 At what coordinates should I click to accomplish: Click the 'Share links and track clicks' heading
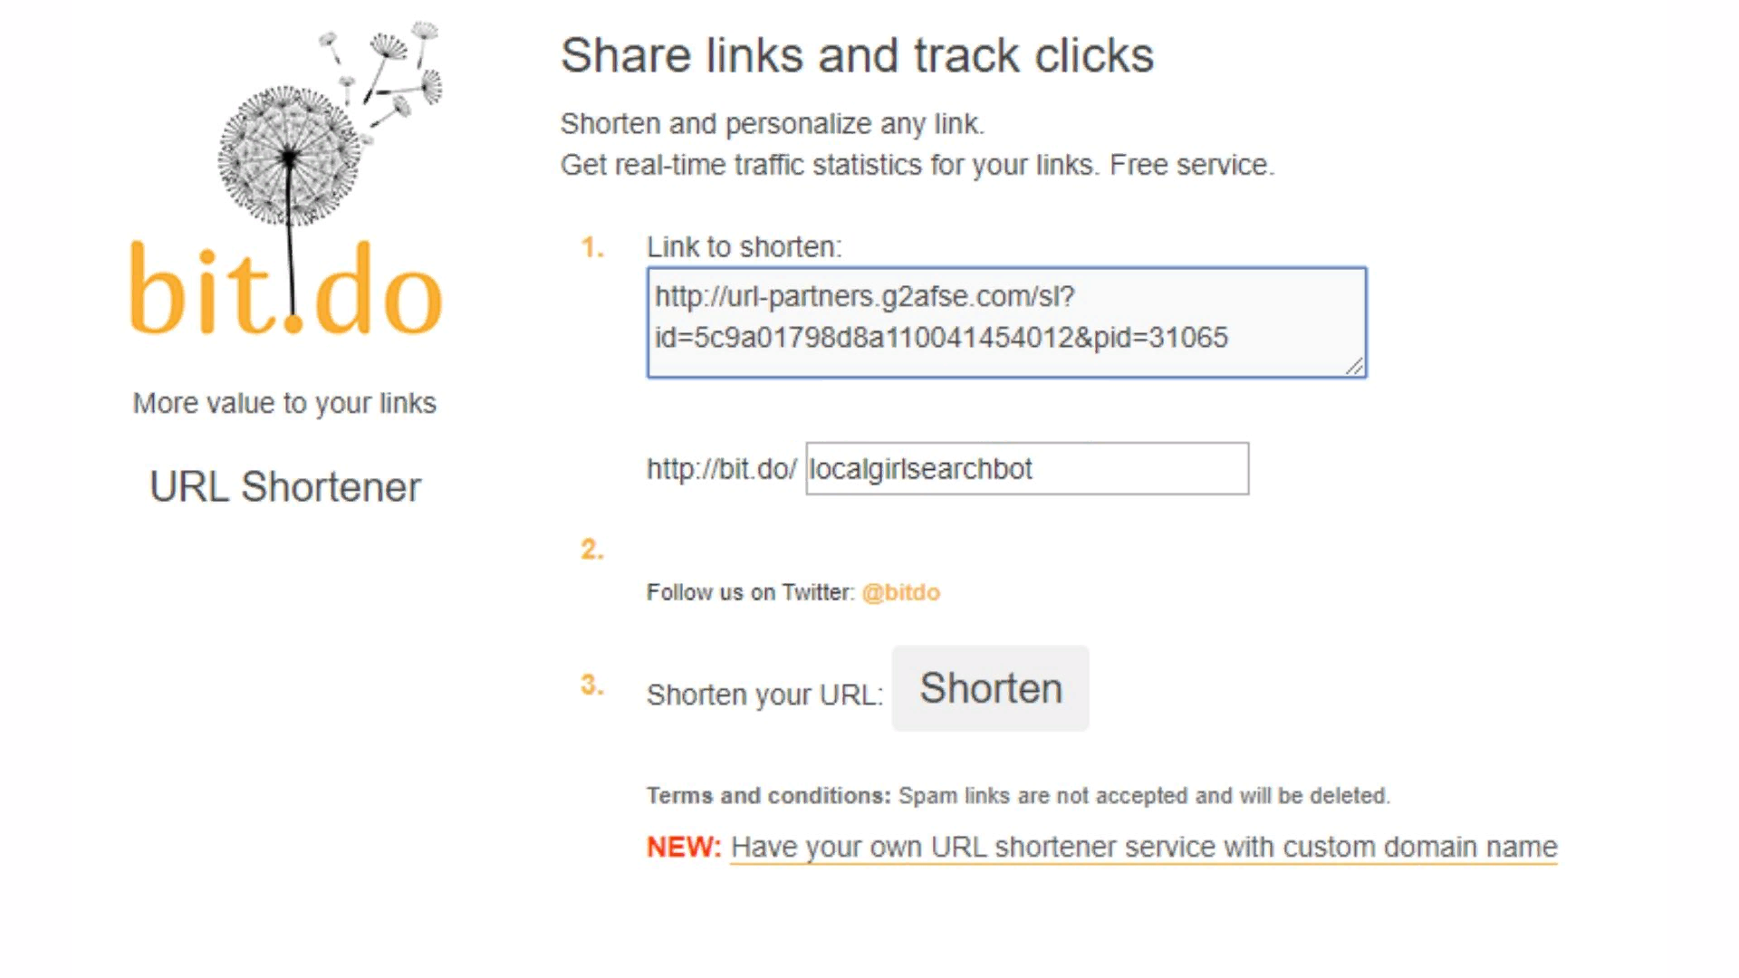tap(857, 56)
